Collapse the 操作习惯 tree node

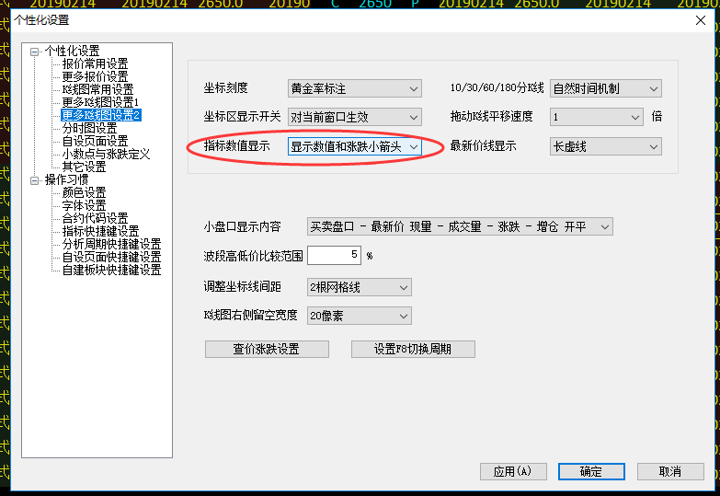(34, 180)
